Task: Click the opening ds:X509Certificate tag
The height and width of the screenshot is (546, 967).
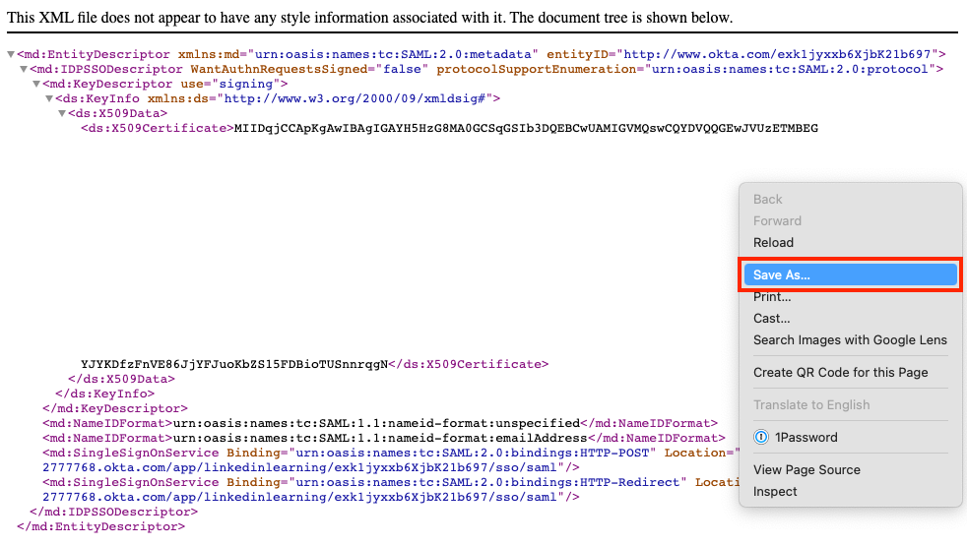Action: coord(158,129)
